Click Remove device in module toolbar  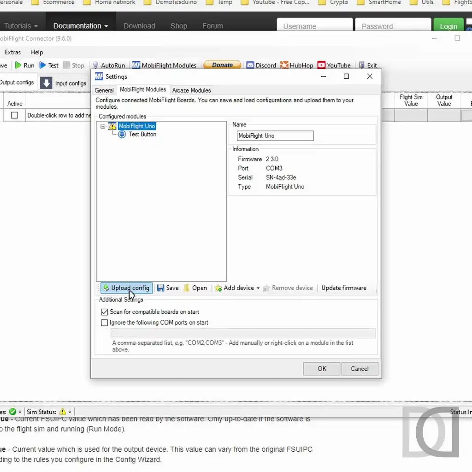click(x=288, y=288)
